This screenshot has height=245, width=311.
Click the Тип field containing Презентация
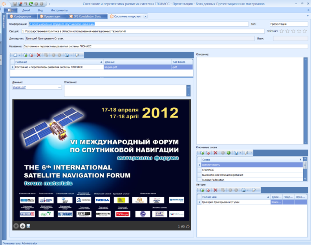pyautogui.click(x=289, y=24)
